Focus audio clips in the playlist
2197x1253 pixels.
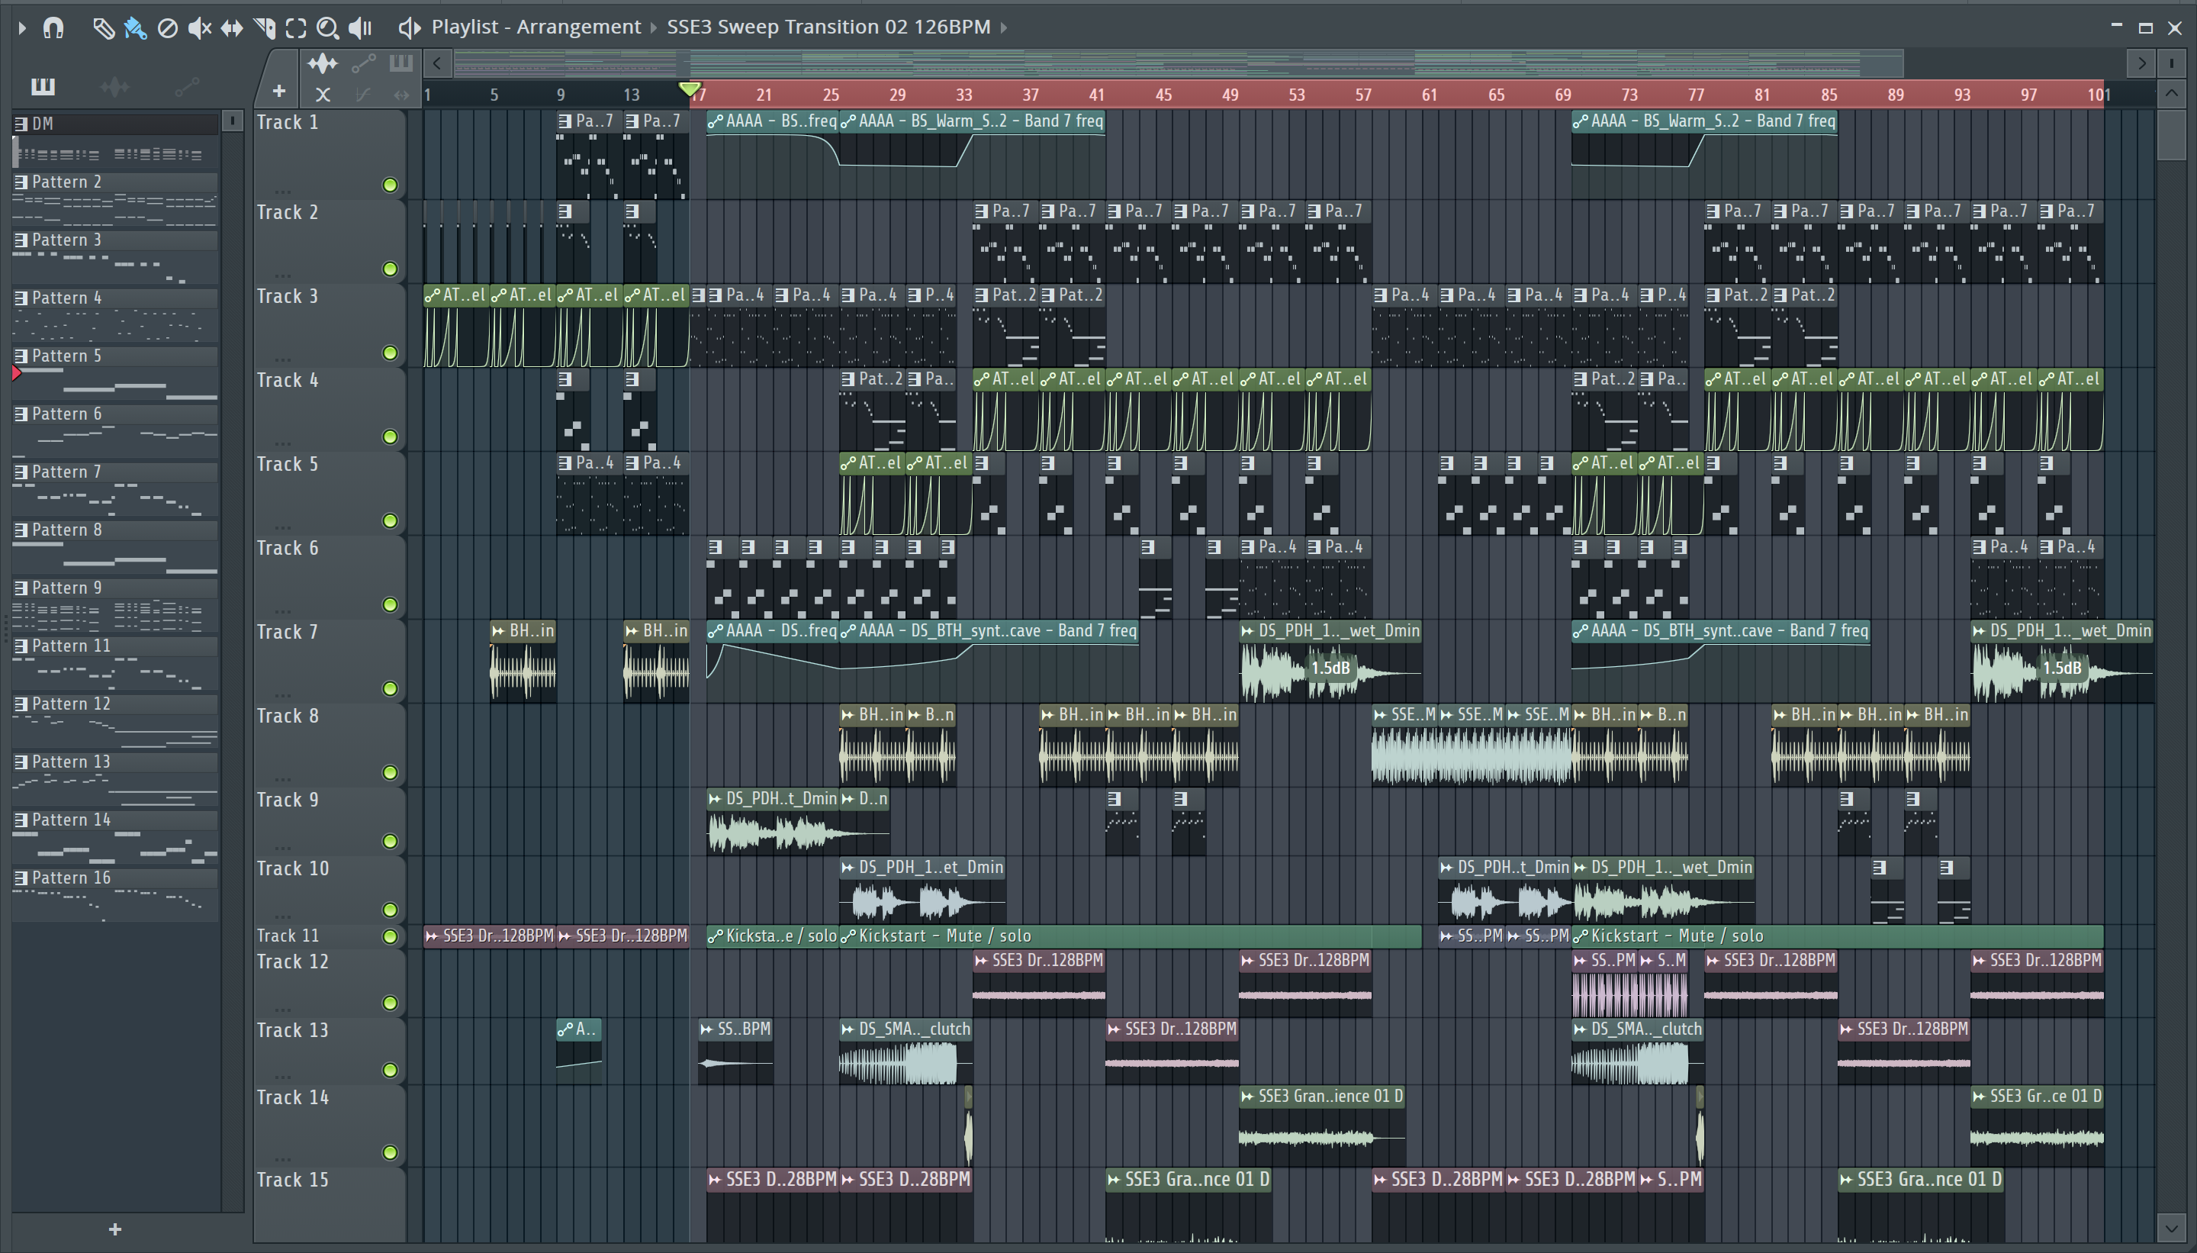[x=323, y=63]
